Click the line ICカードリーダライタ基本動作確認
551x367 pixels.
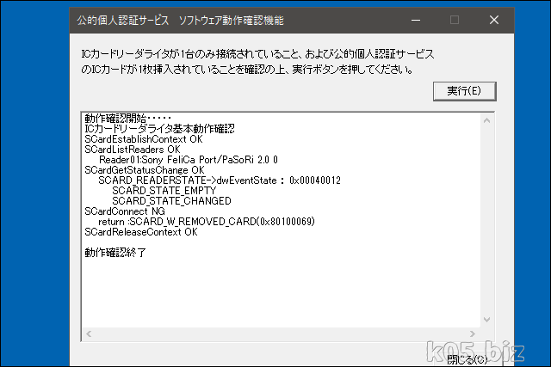159,129
